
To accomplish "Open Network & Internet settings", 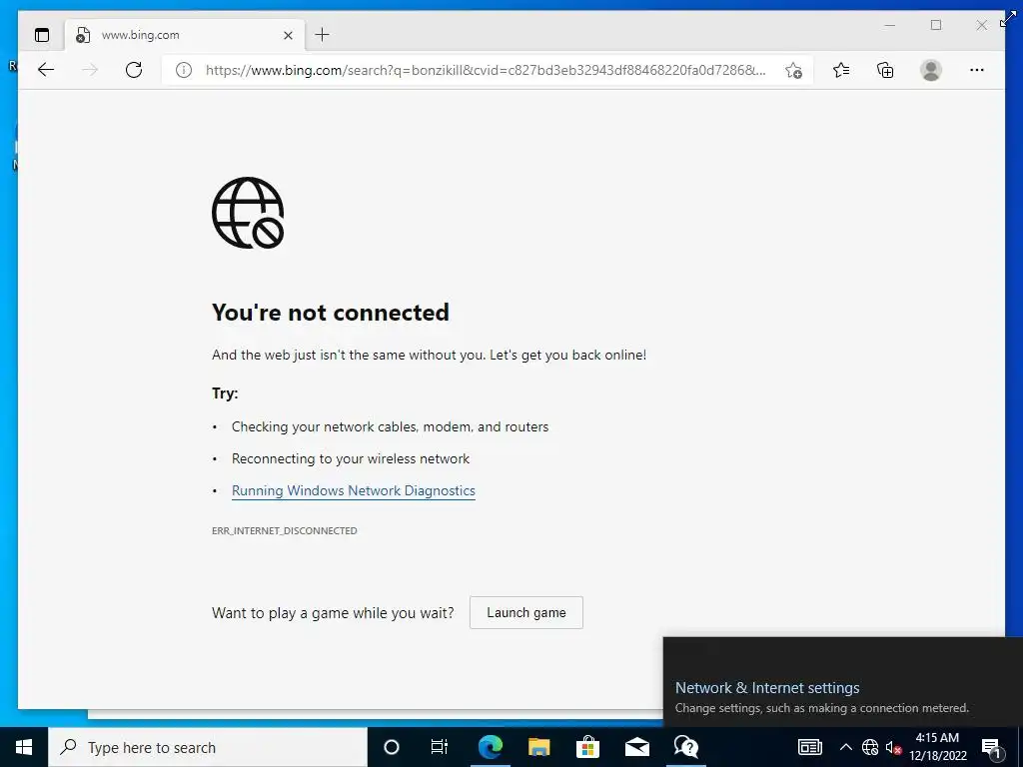I will 767,687.
